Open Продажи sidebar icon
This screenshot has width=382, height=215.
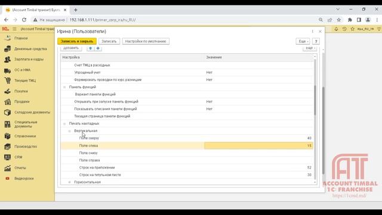tap(8, 102)
